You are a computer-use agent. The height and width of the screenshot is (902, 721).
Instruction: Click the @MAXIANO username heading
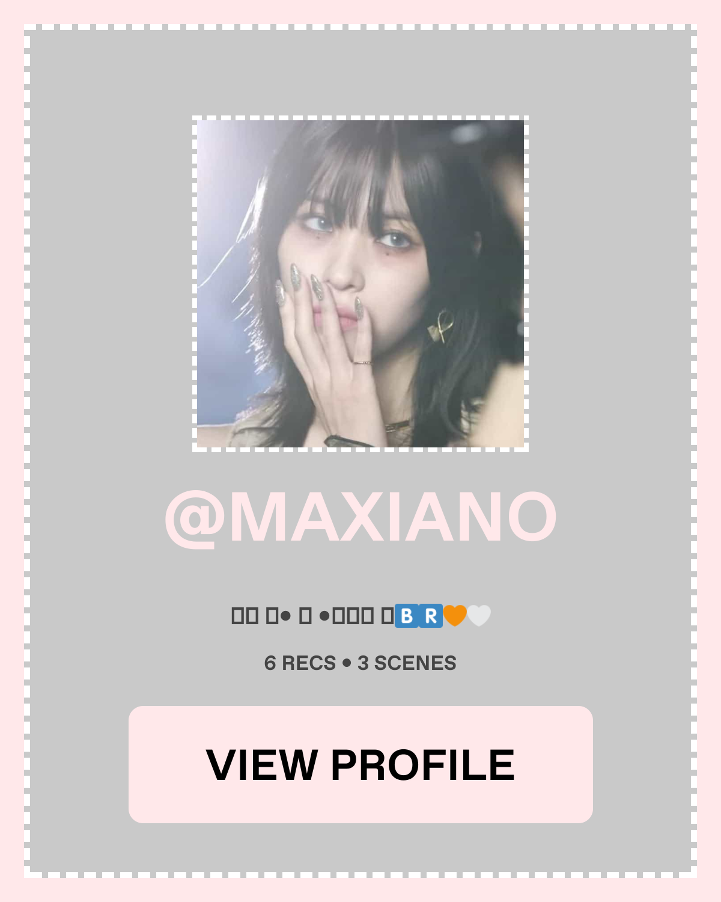360,517
